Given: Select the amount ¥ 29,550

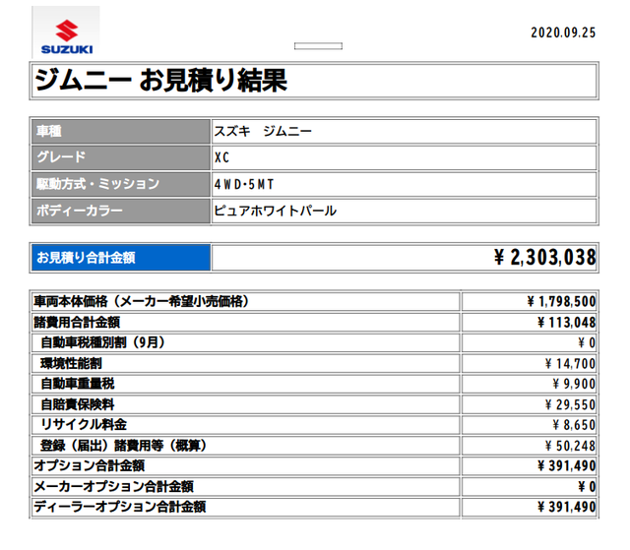Looking at the screenshot, I should (570, 404).
